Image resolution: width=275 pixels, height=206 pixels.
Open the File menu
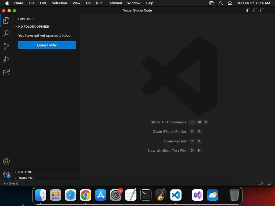pyautogui.click(x=32, y=3)
